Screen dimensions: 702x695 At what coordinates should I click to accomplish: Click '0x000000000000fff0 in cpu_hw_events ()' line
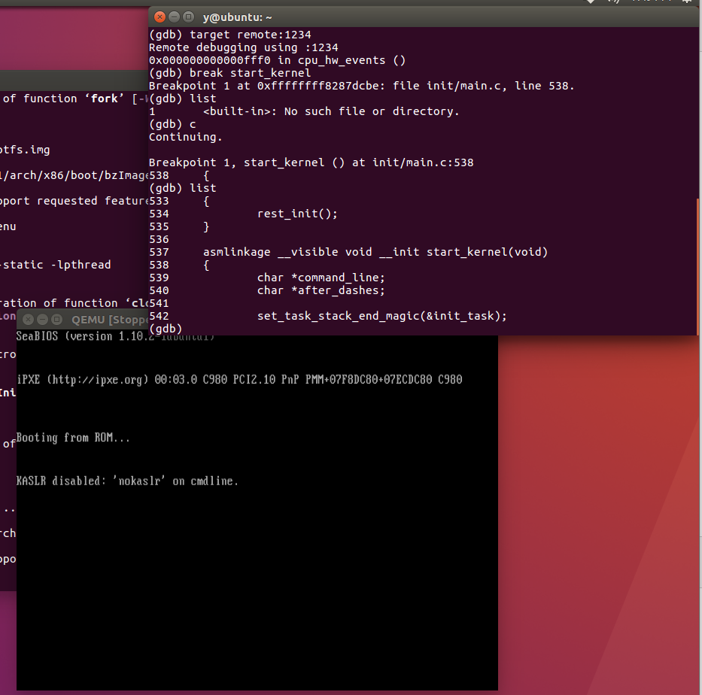coord(277,60)
